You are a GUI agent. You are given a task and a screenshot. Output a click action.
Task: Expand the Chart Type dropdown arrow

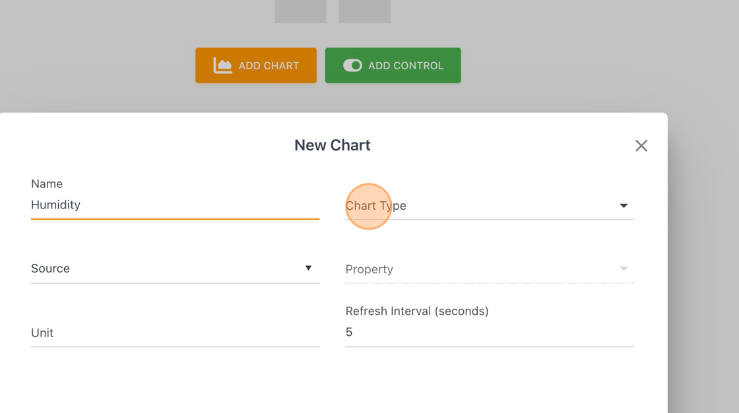[624, 206]
